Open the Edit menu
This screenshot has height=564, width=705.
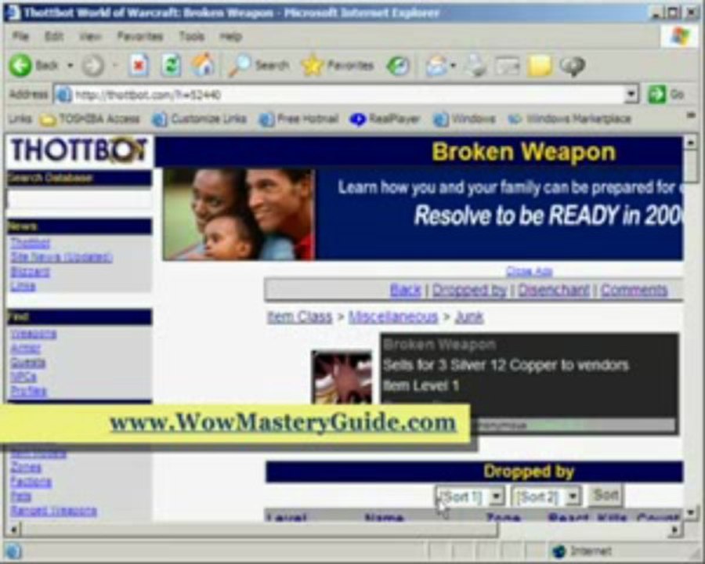(54, 36)
